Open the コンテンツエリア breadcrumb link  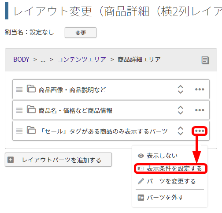click(x=81, y=60)
